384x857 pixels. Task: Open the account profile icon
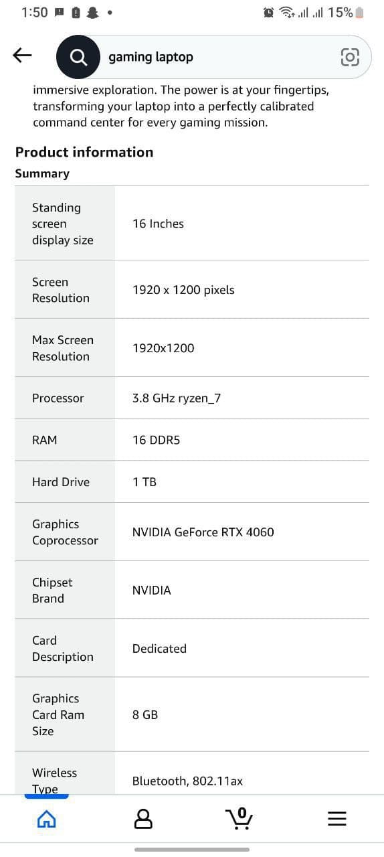[144, 819]
